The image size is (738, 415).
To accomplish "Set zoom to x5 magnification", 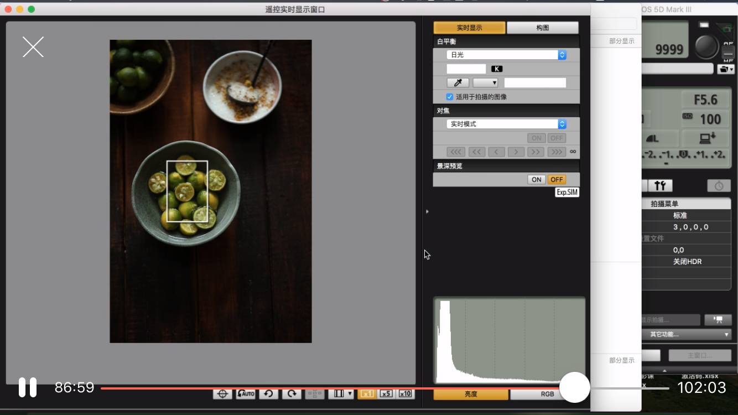I will point(386,394).
